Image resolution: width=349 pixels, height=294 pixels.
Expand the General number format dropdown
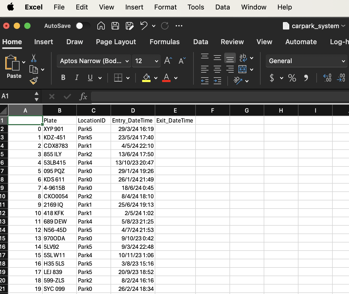[x=306, y=61]
